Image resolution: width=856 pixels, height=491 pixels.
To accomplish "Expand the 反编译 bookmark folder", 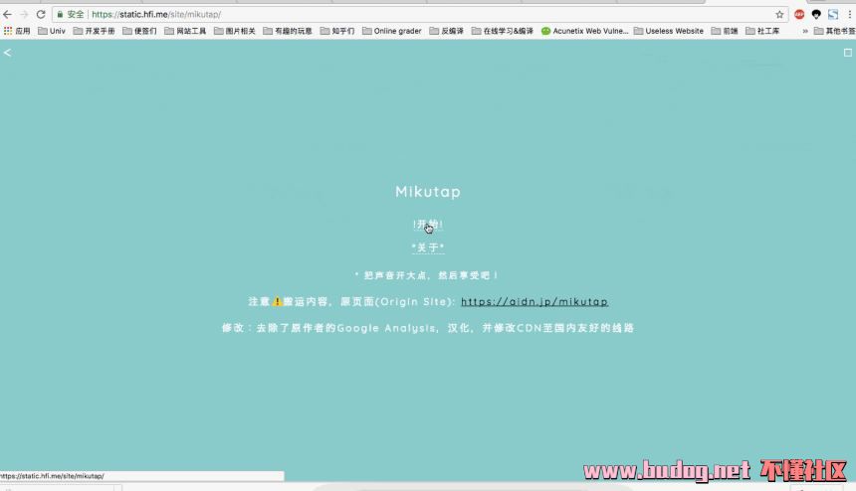I will (447, 31).
